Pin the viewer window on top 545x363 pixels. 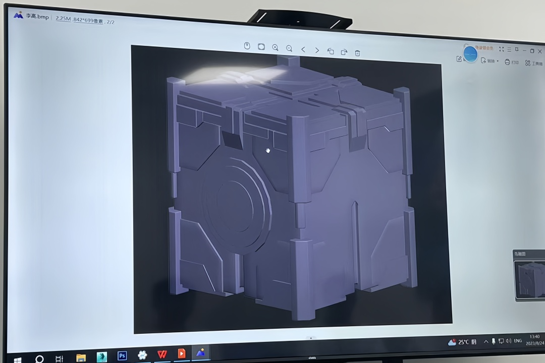coord(516,49)
